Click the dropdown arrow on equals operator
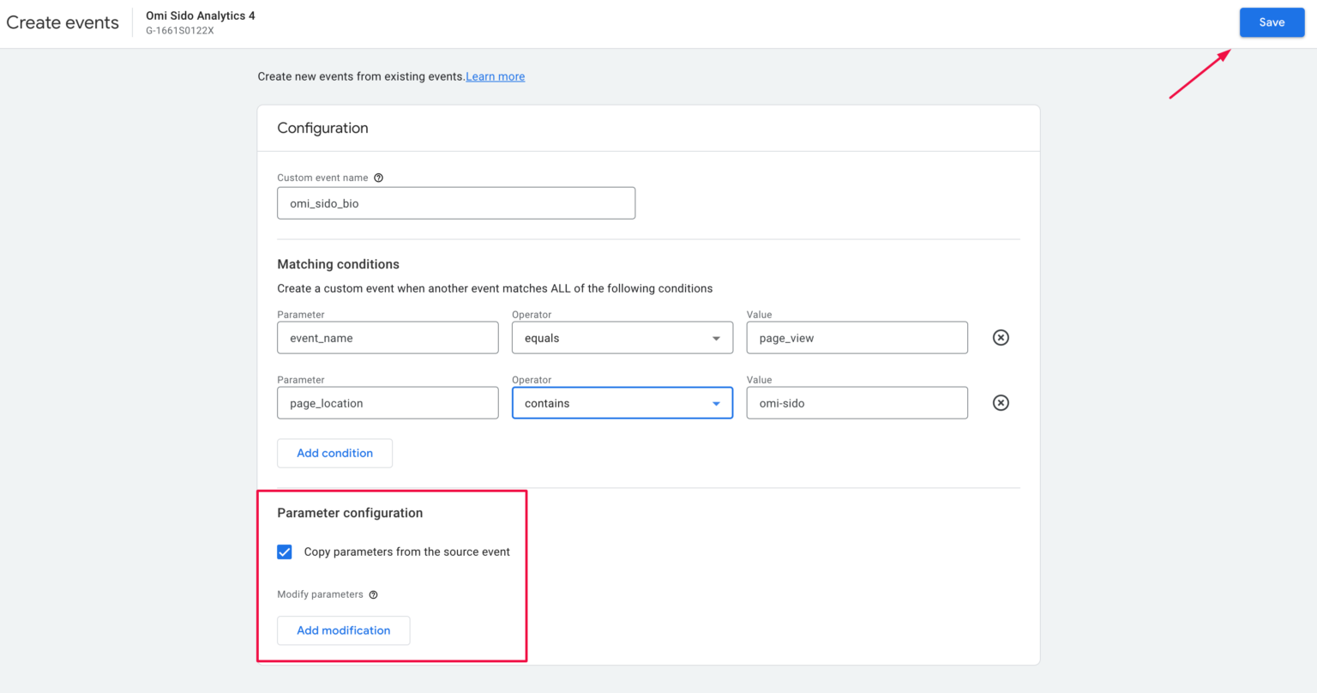The height and width of the screenshot is (693, 1317). point(717,337)
